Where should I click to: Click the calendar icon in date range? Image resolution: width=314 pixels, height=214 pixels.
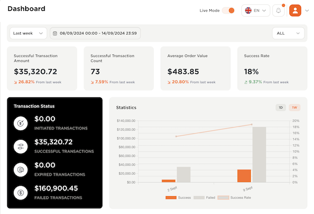(x=55, y=33)
